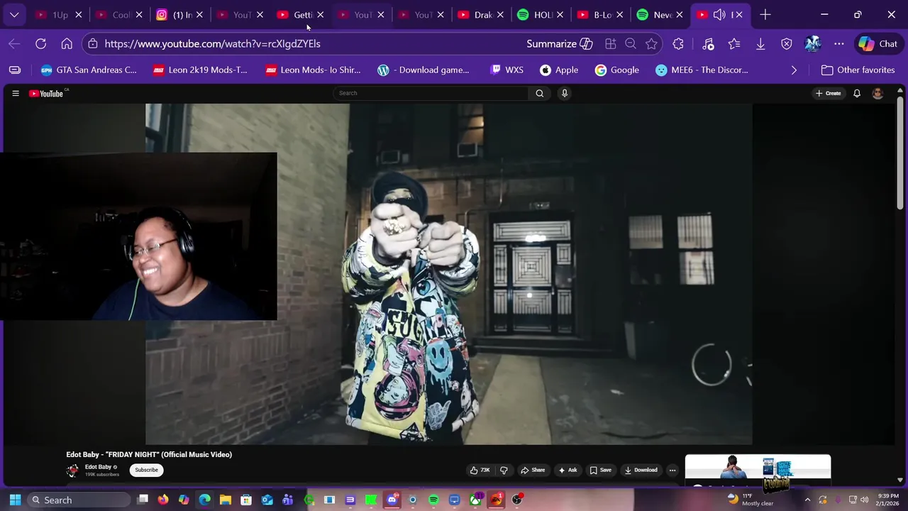Open browser extensions puzzle icon
Image resolution: width=908 pixels, height=511 pixels.
(x=678, y=44)
